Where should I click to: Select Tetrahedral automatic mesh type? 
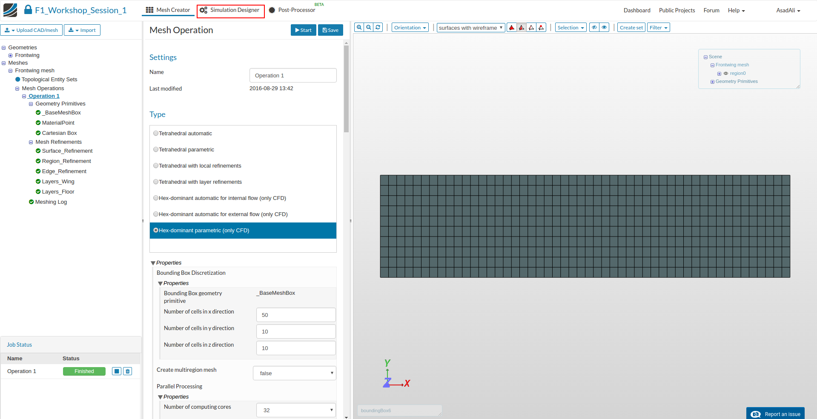pyautogui.click(x=156, y=134)
